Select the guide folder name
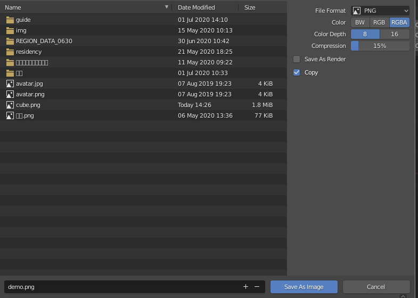The image size is (418, 298). pyautogui.click(x=23, y=20)
